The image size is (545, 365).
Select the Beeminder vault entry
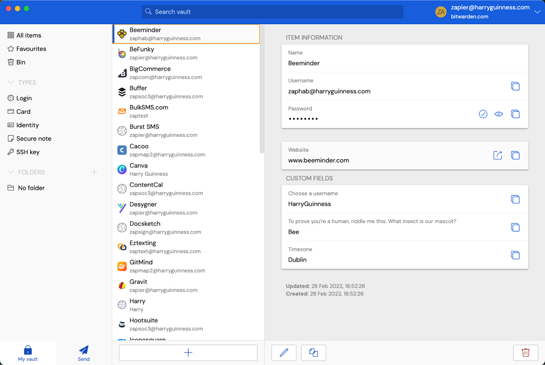click(x=186, y=34)
